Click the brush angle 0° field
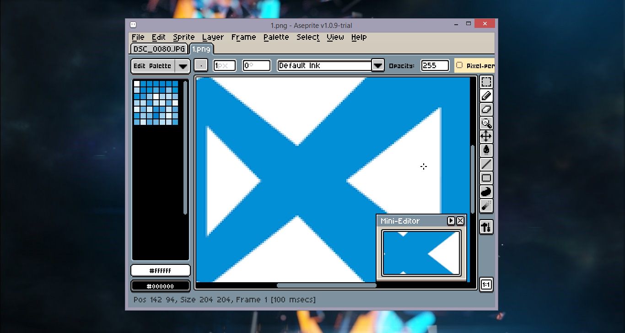Image resolution: width=625 pixels, height=333 pixels. click(256, 65)
